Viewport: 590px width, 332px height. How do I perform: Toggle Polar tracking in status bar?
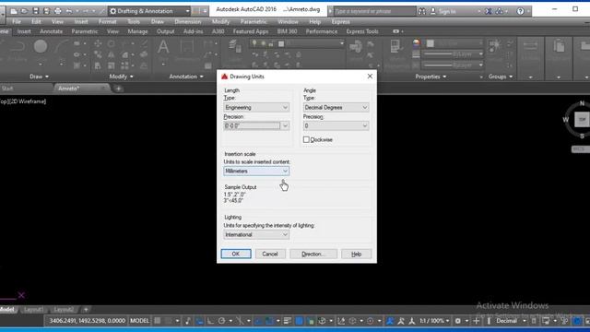point(221,321)
